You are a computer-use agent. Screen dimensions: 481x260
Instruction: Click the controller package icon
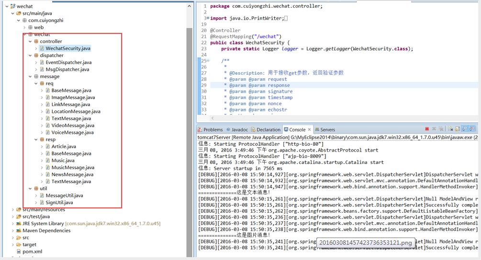click(36, 42)
